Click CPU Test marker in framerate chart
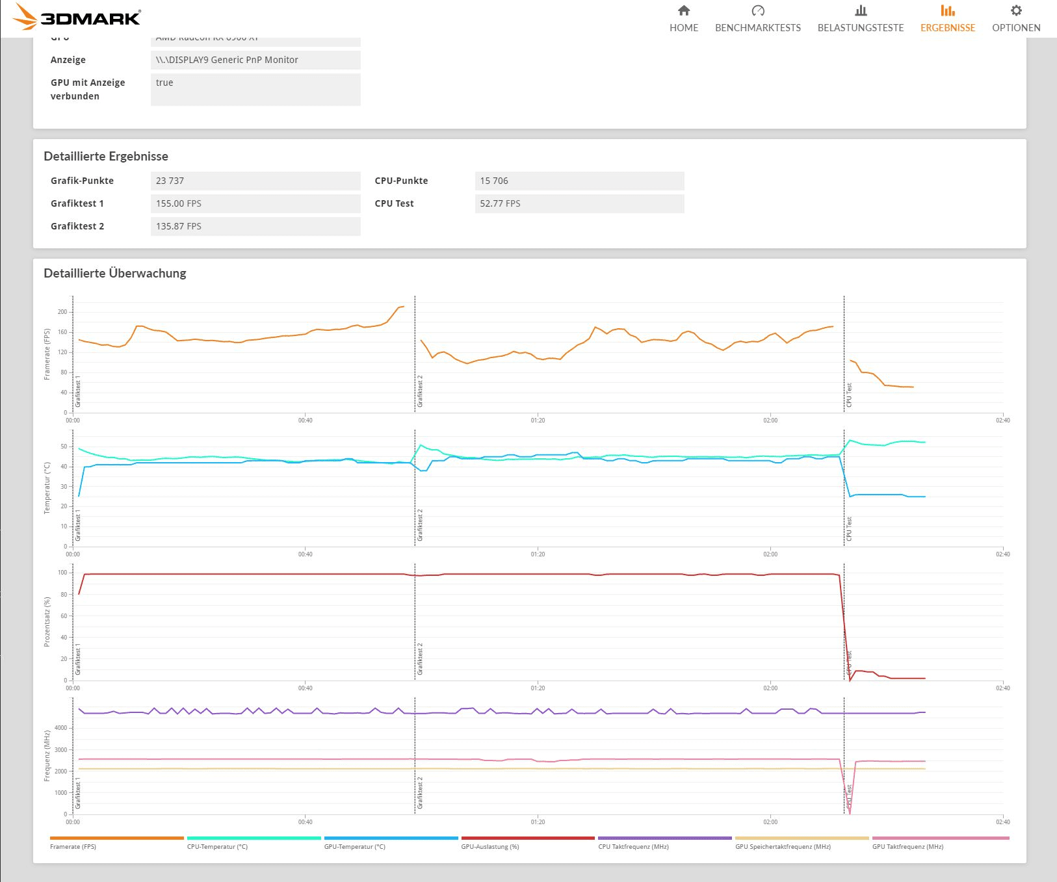 [849, 395]
